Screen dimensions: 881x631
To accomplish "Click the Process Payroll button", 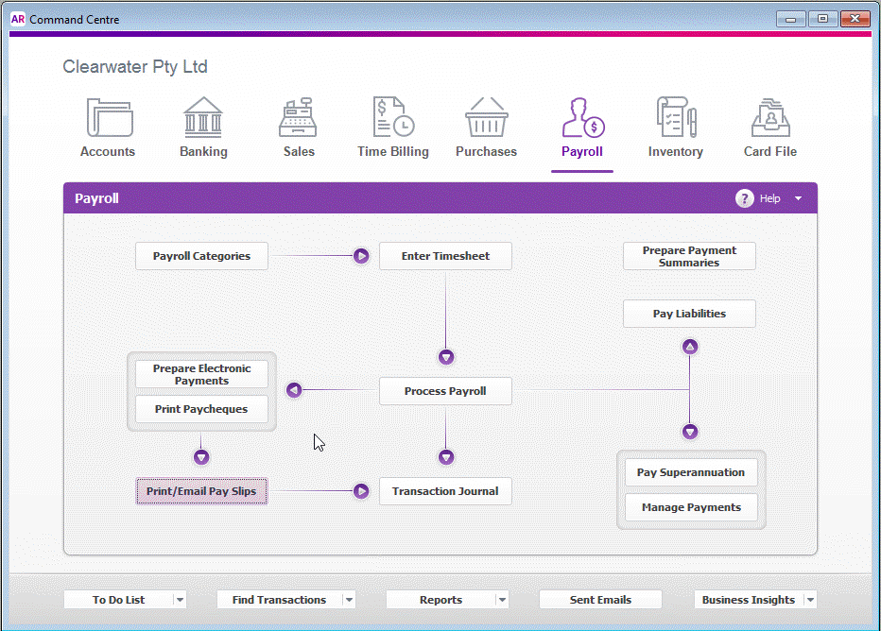I will point(445,391).
